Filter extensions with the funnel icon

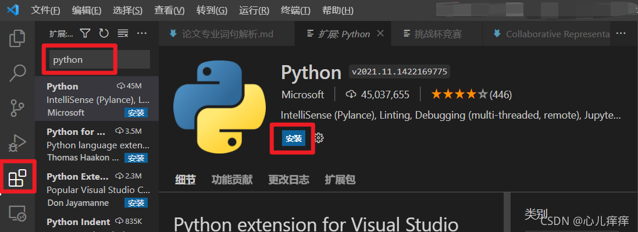pos(85,33)
